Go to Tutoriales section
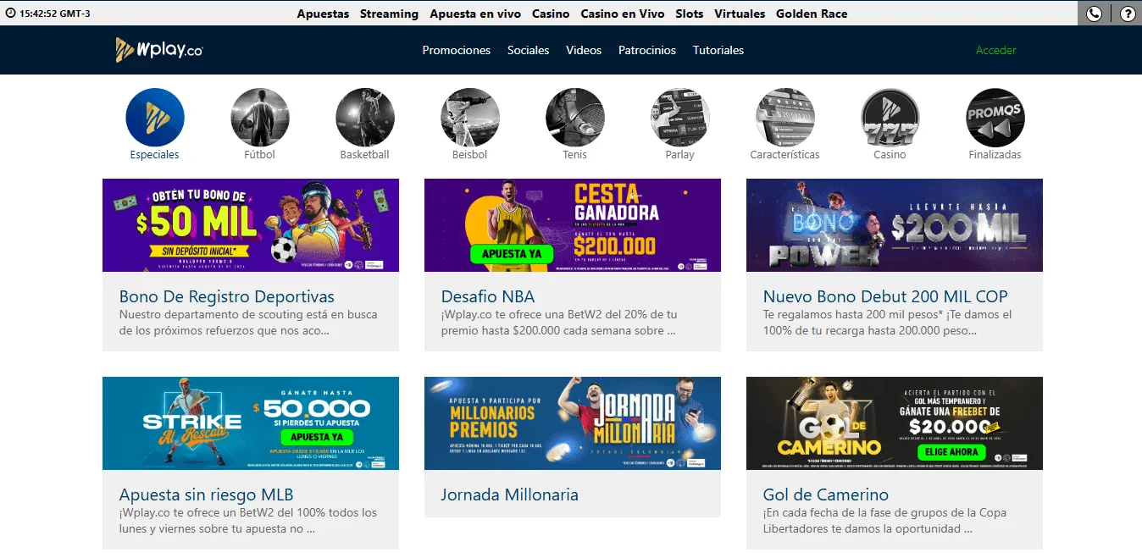1142x558 pixels. point(718,50)
